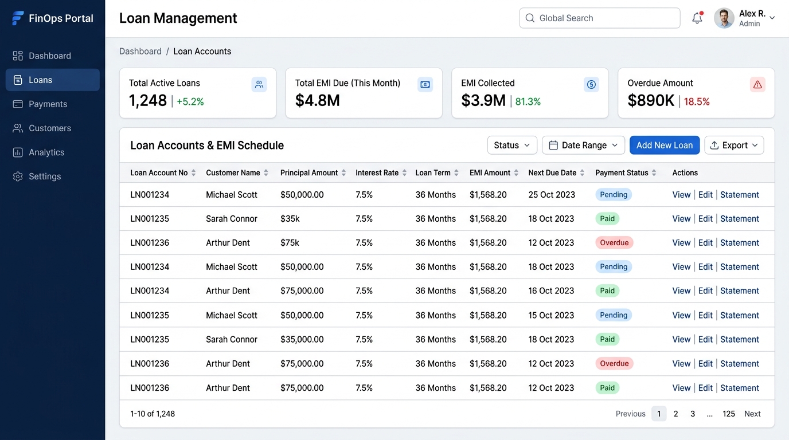The width and height of the screenshot is (789, 440).
Task: Open Statement for the $75k principal loan
Action: 740,243
